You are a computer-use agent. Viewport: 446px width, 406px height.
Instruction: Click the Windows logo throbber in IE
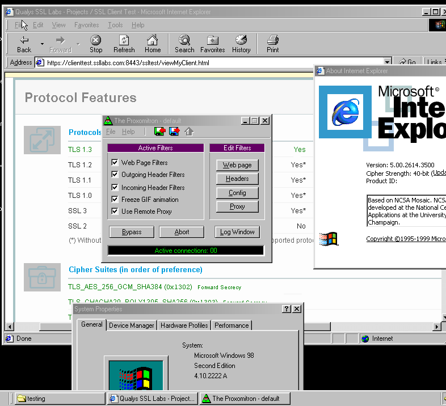click(438, 25)
